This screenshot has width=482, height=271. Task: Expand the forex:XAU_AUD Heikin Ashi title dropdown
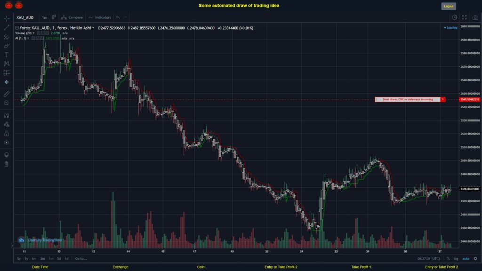(x=93, y=28)
